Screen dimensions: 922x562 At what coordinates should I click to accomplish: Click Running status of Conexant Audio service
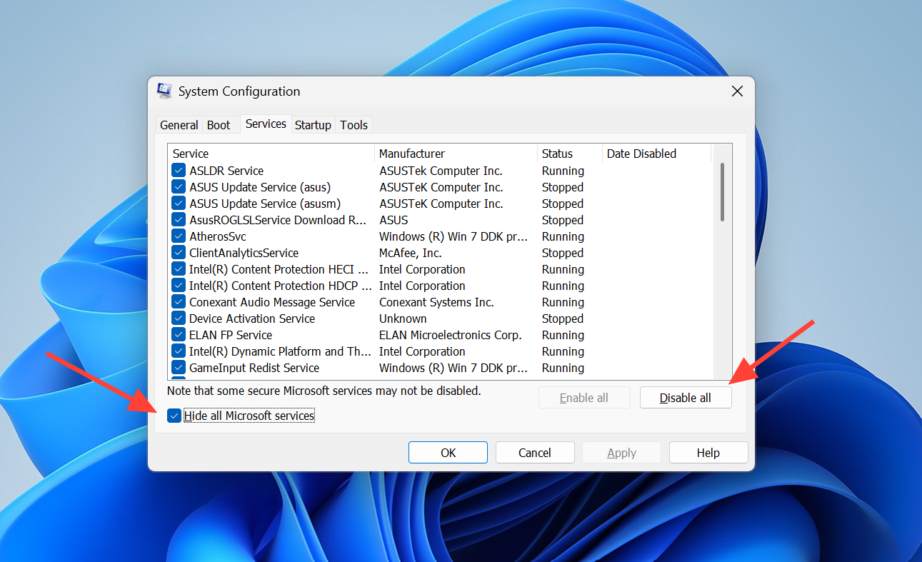pyautogui.click(x=563, y=302)
